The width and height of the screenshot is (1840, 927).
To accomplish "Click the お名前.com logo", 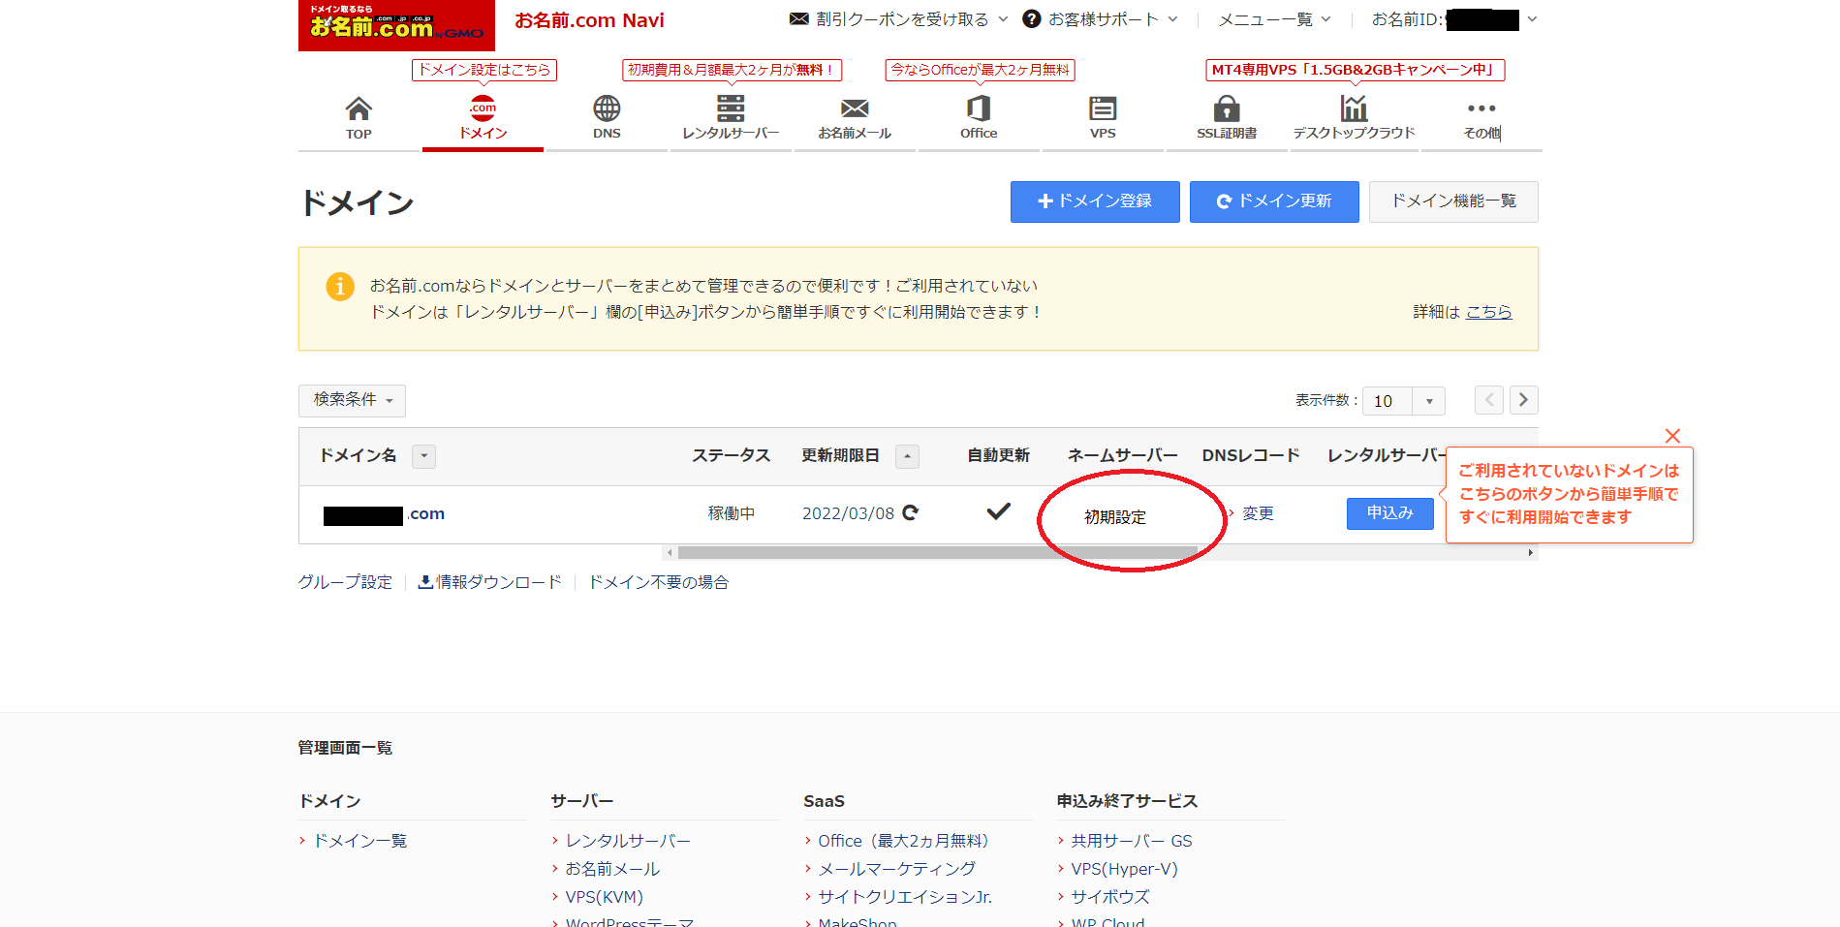I will click(396, 25).
